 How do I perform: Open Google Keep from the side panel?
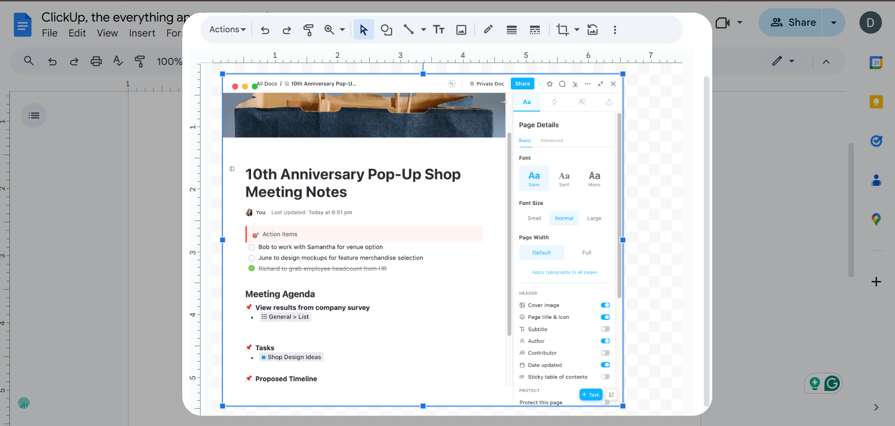click(x=876, y=101)
